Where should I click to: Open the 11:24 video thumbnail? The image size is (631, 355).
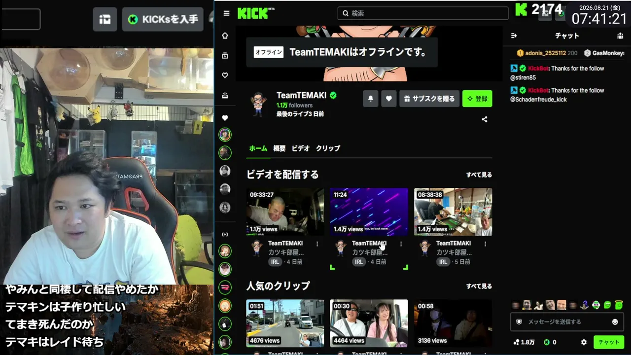[x=369, y=212]
